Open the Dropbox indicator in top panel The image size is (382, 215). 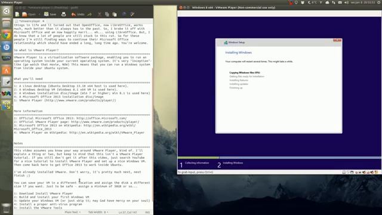coord(303,2)
